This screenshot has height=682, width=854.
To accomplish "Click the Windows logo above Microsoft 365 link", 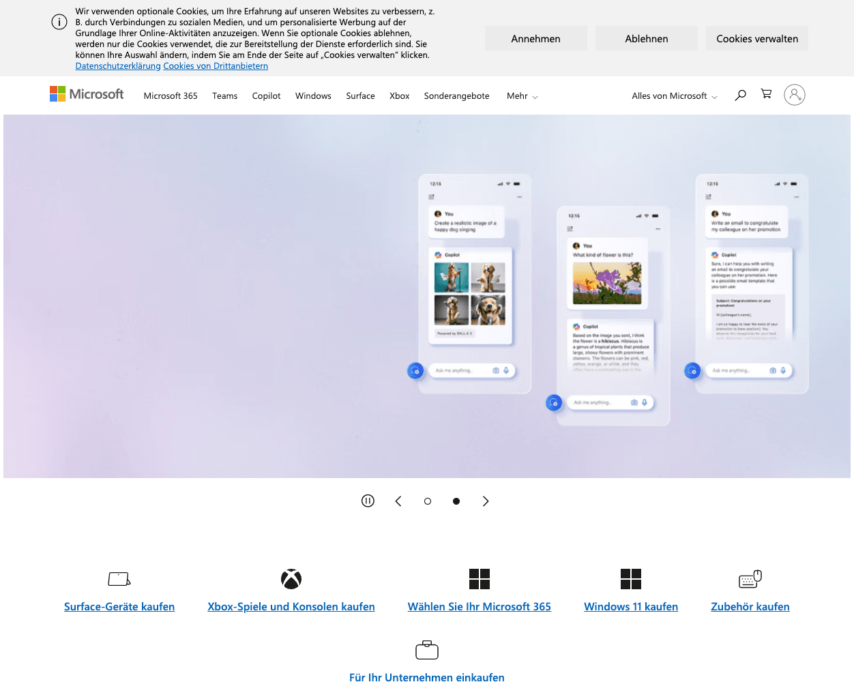I will pos(480,579).
